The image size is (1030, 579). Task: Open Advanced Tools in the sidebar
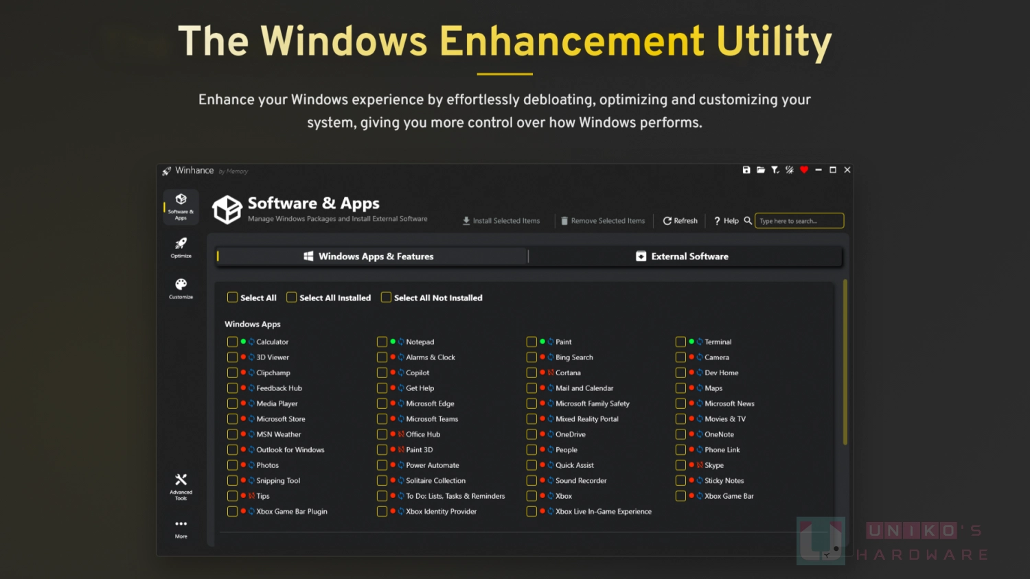181,486
